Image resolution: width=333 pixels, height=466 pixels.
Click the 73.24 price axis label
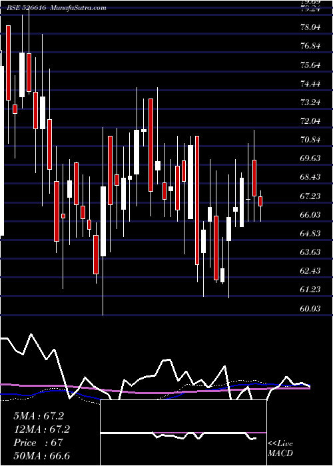(310, 103)
